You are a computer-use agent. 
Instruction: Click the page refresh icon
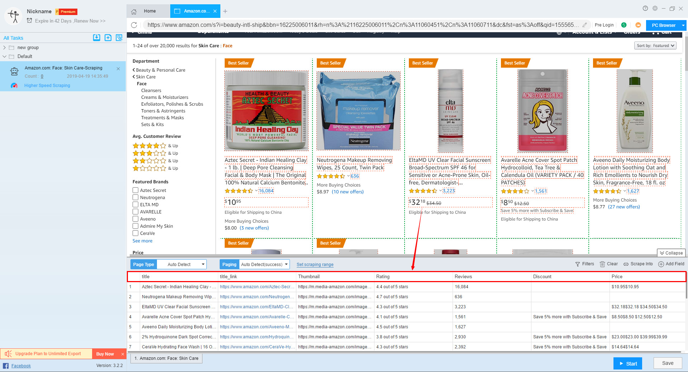tap(134, 25)
